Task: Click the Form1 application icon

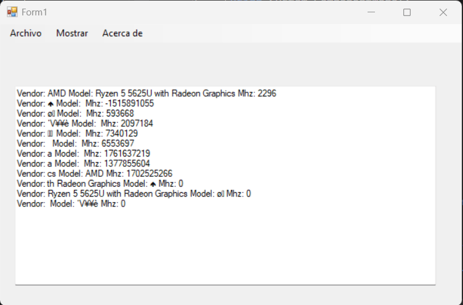Action: (x=12, y=12)
